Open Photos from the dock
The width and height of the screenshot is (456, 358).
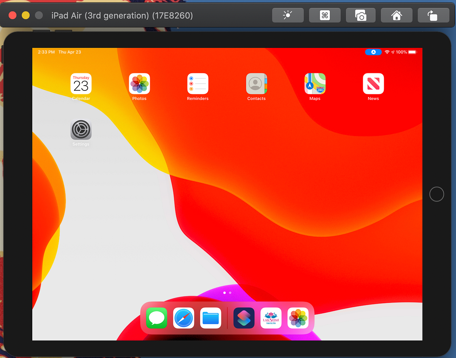[298, 318]
